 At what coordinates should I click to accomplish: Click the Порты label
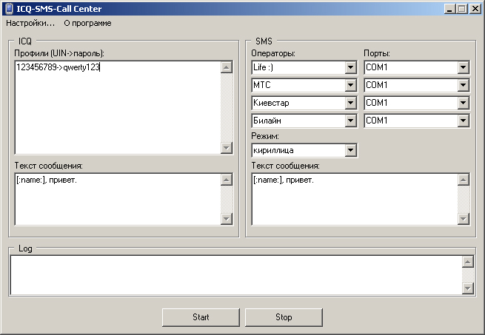point(377,53)
